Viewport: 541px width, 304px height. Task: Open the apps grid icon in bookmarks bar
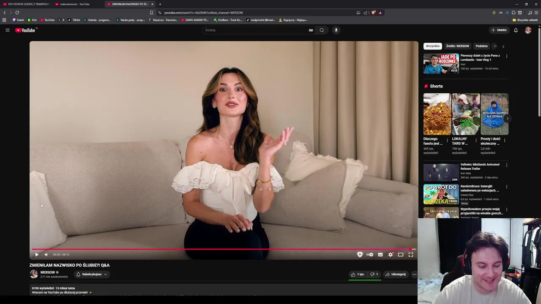point(4,20)
